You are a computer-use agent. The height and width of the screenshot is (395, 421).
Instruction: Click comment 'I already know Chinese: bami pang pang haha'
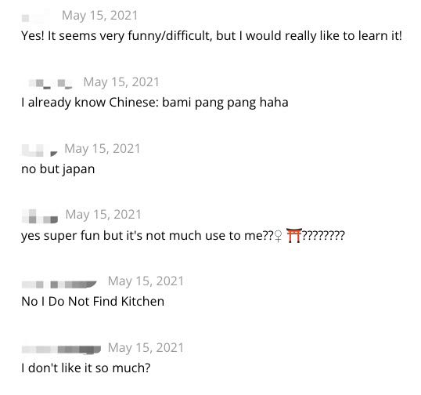pyautogui.click(x=155, y=103)
